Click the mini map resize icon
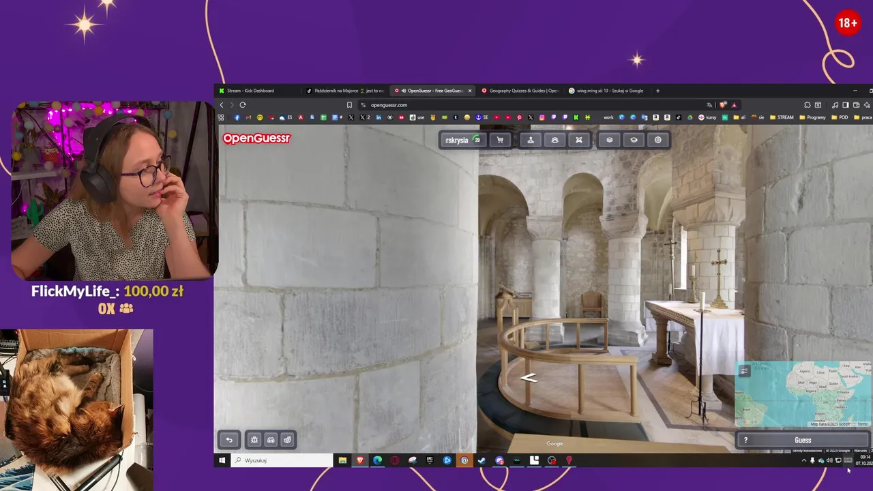The width and height of the screenshot is (873, 491). [745, 371]
